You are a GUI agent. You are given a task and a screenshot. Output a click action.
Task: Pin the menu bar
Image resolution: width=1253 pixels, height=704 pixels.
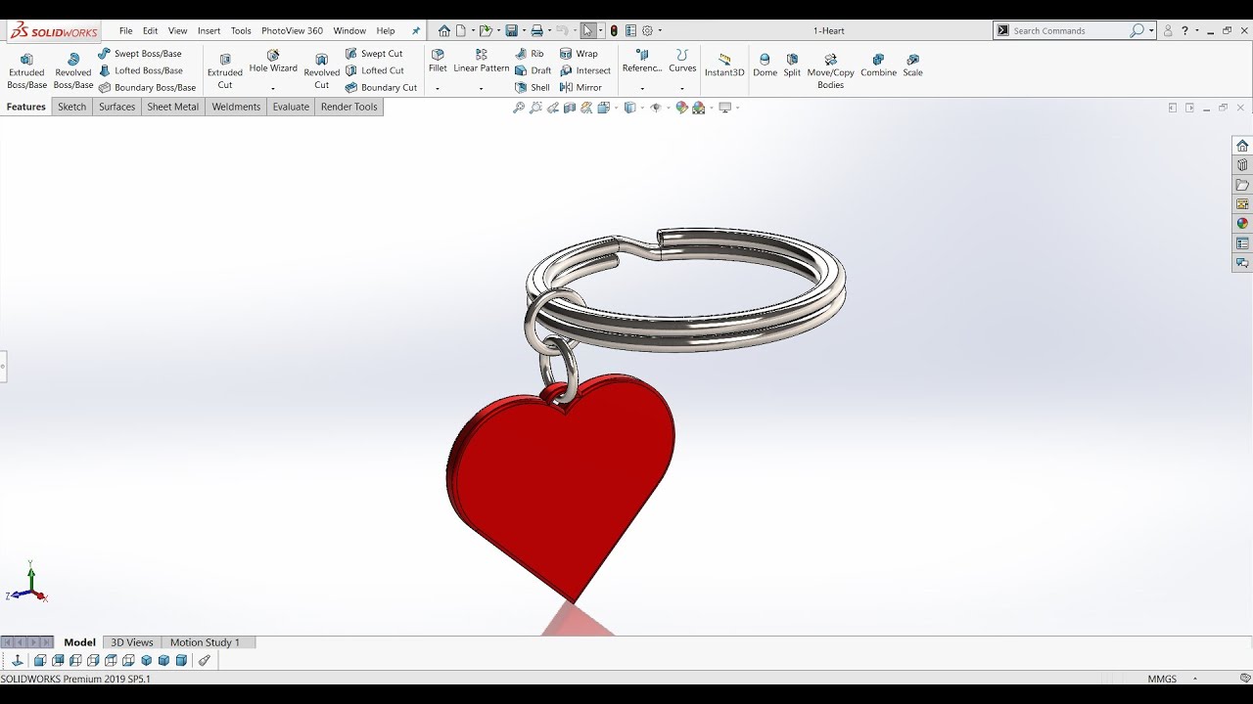pyautogui.click(x=415, y=31)
